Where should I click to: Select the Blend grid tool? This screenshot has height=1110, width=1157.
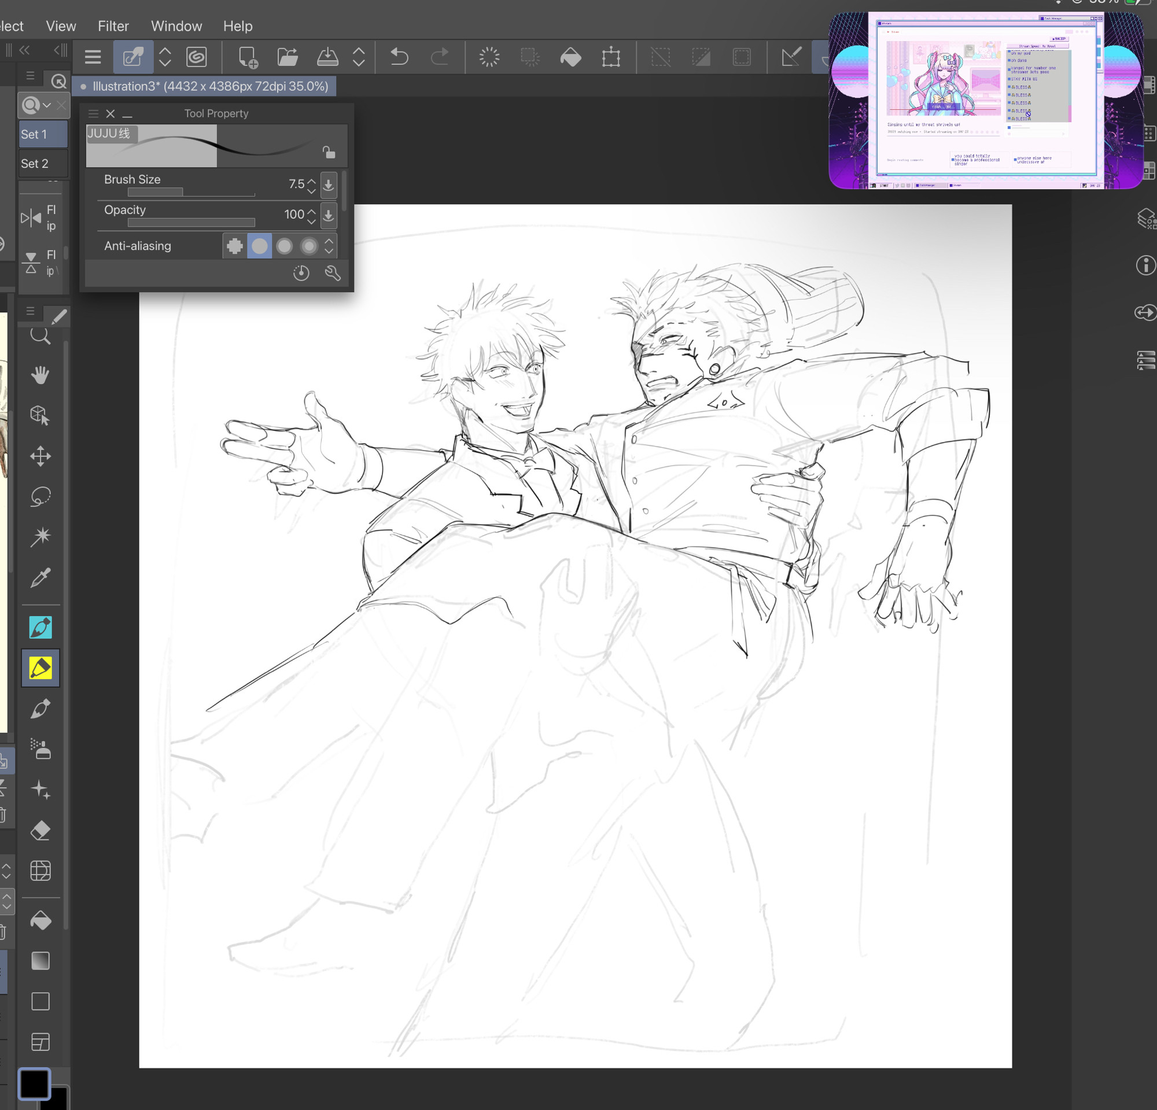pyautogui.click(x=40, y=871)
